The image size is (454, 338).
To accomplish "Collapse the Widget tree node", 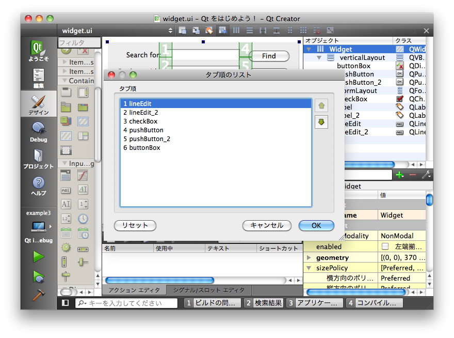I will pyautogui.click(x=309, y=49).
